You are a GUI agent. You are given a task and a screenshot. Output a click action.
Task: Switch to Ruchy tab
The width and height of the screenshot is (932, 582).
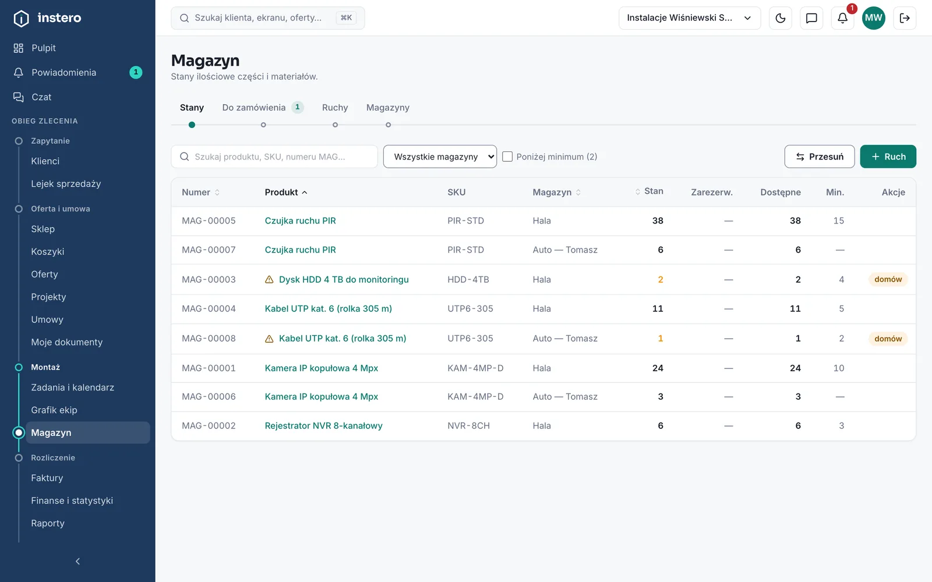click(x=335, y=108)
